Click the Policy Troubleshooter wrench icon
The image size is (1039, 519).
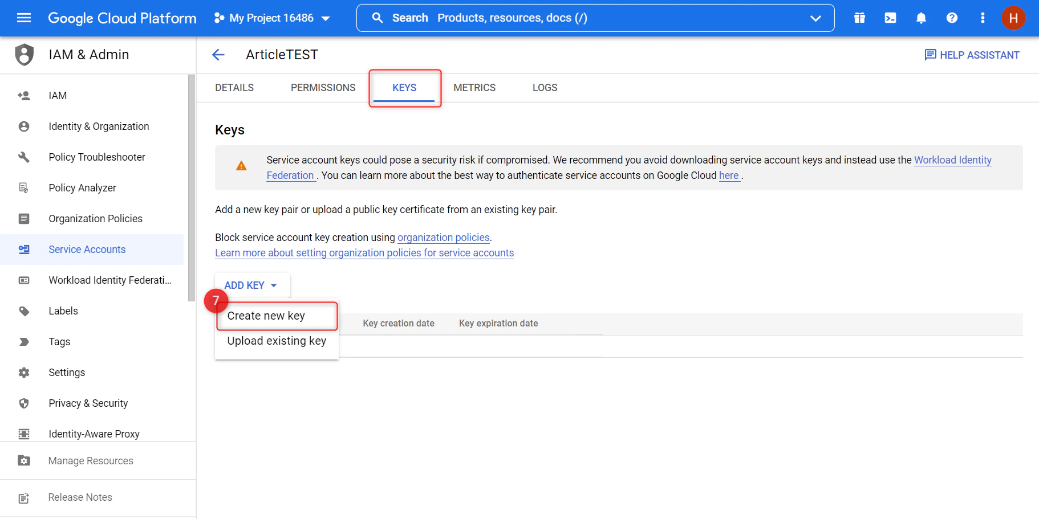point(24,157)
